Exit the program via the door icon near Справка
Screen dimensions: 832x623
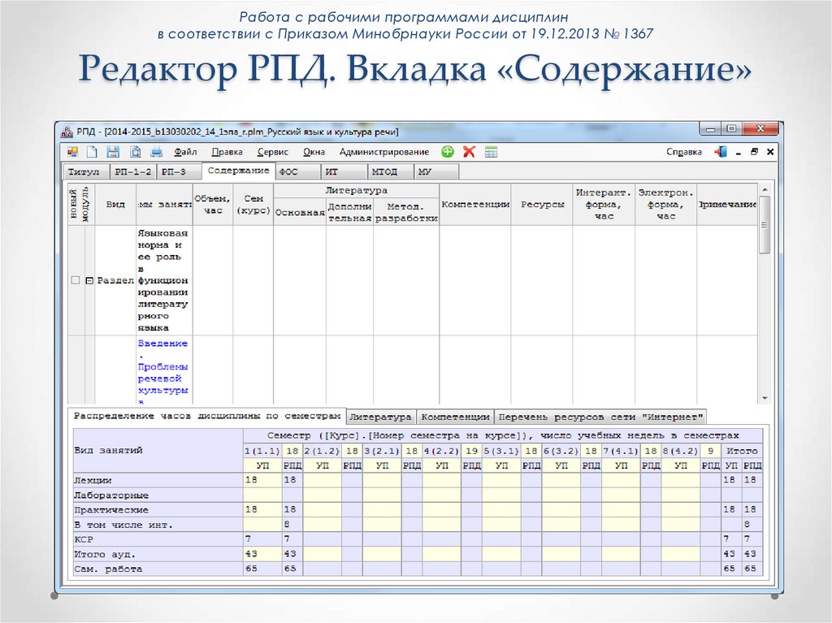click(721, 152)
